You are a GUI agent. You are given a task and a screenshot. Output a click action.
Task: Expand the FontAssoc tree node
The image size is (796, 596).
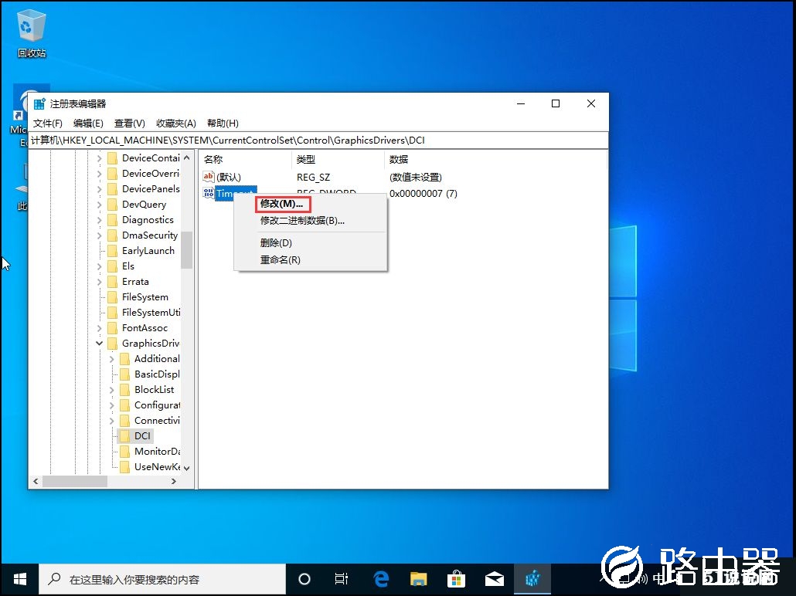point(100,328)
